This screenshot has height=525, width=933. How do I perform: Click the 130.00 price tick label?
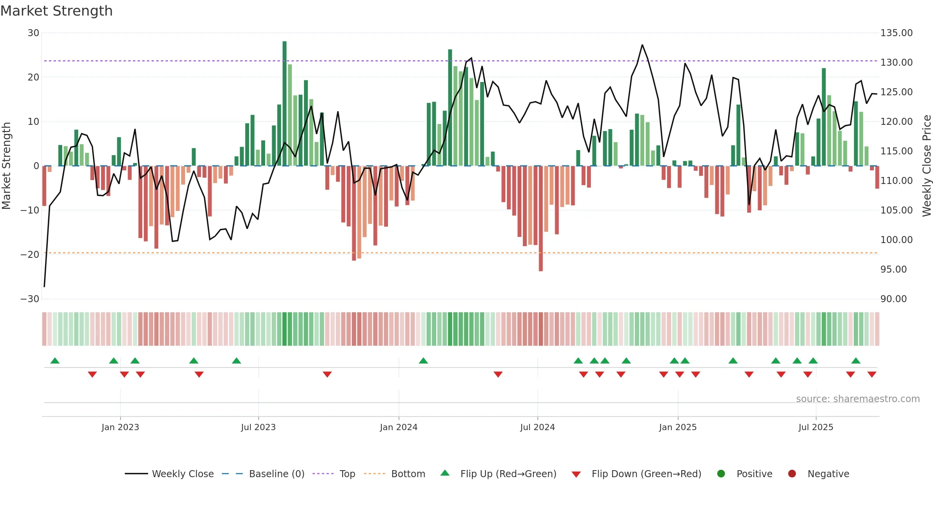896,63
